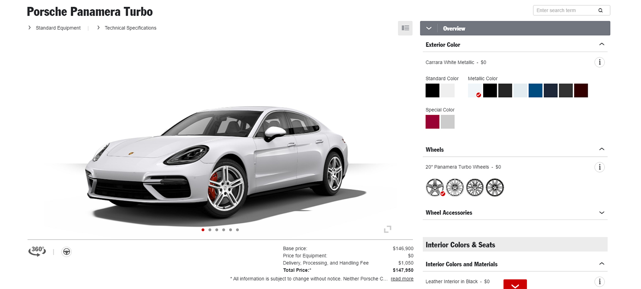Screen dimensions: 641x289
Task: Switch to interior steering wheel view
Action: coord(67,252)
